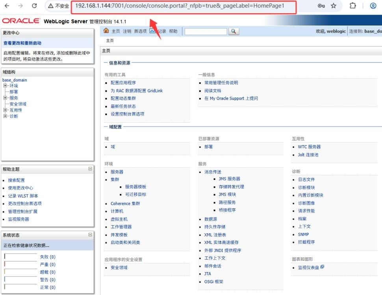The width and height of the screenshot is (382, 295).
Task: Click the browser back arrow
Action: tap(7, 6)
